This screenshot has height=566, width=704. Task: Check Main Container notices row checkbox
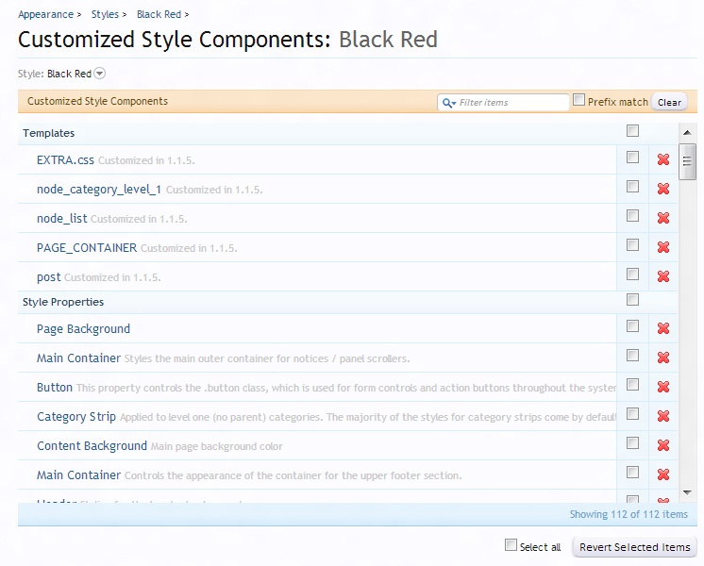click(632, 355)
